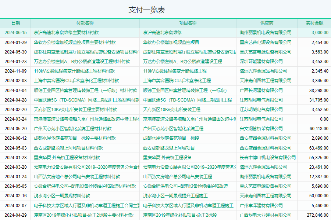Image resolution: width=331 pixels, height=220 pixels.
Task: Select date cell 2024-03-24
Action: coord(15,119)
